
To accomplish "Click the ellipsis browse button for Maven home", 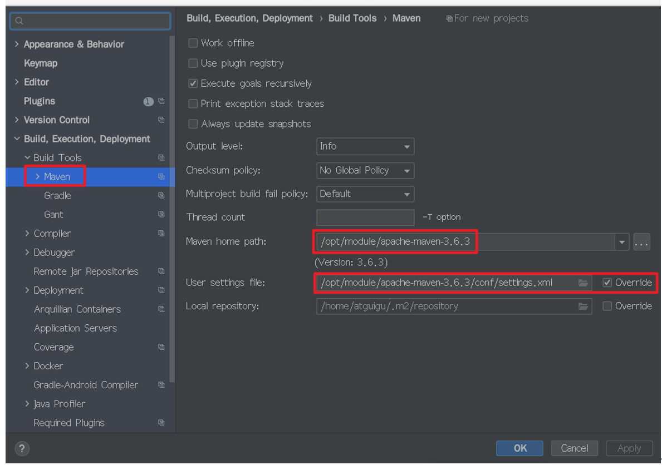I will coord(641,242).
